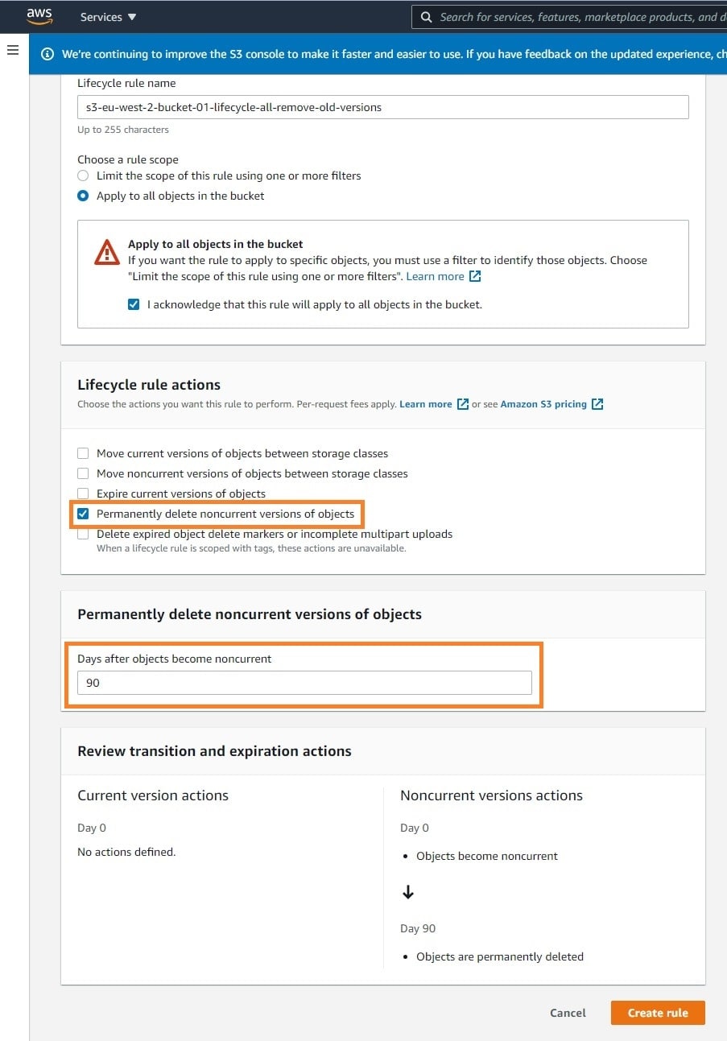Uncheck the acknowledge rule applies checkbox
This screenshot has width=727, height=1041.
coord(134,304)
